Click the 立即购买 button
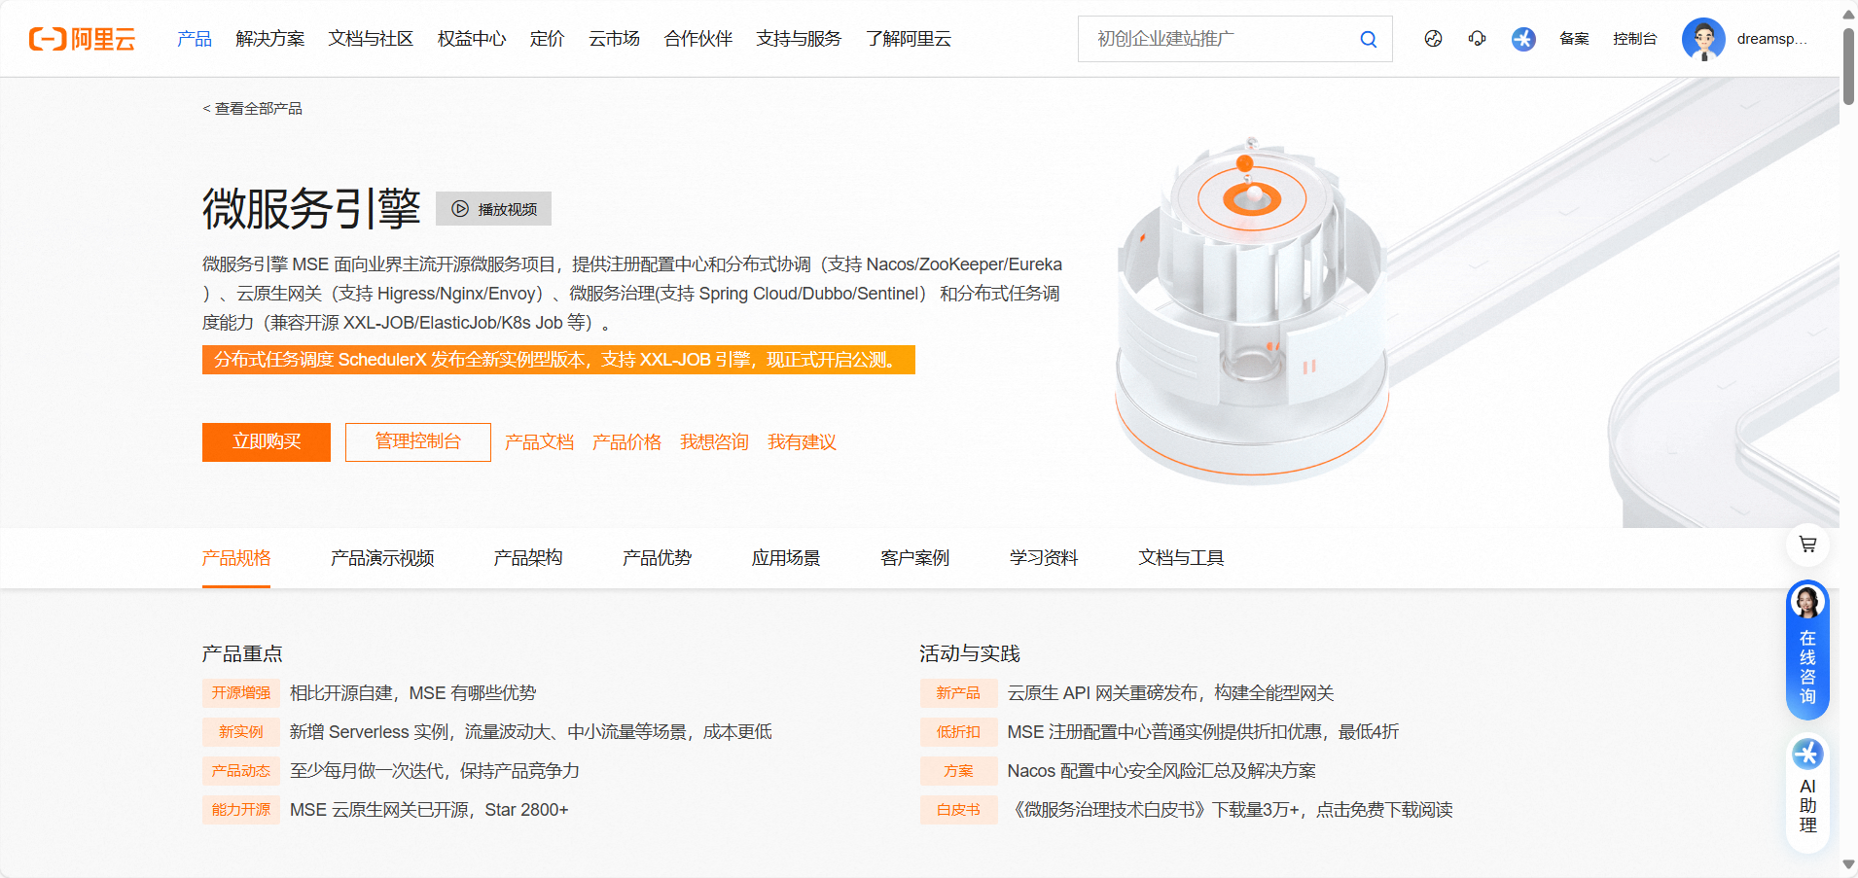1858x878 pixels. tap(267, 442)
